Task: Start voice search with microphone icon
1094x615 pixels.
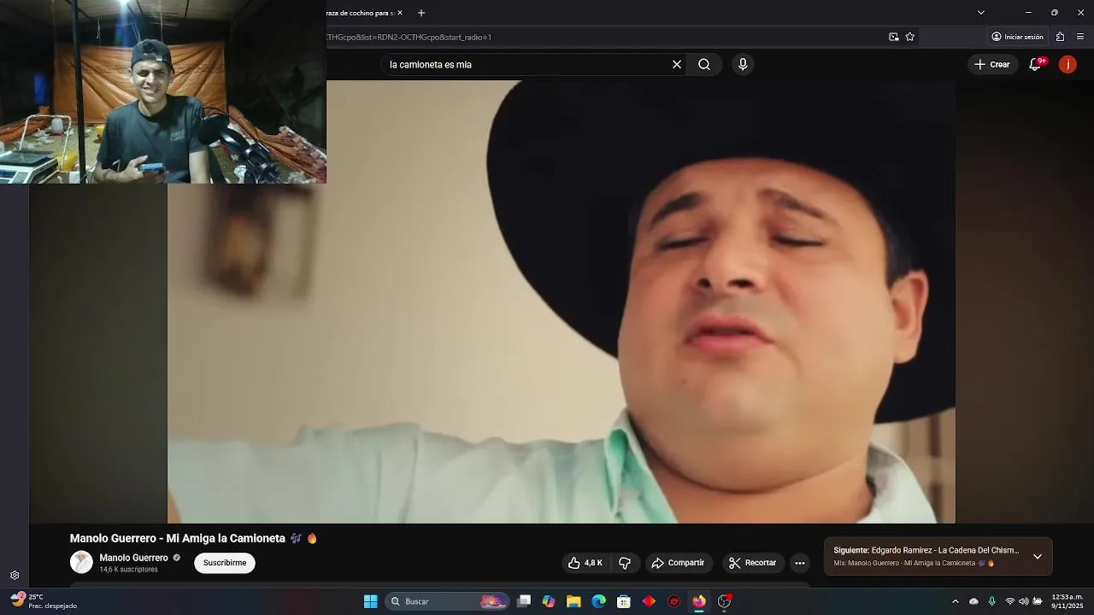Action: 743,64
